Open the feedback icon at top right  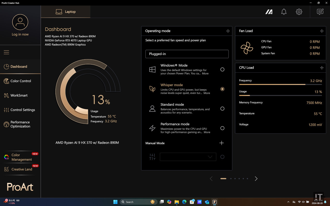pos(320,12)
